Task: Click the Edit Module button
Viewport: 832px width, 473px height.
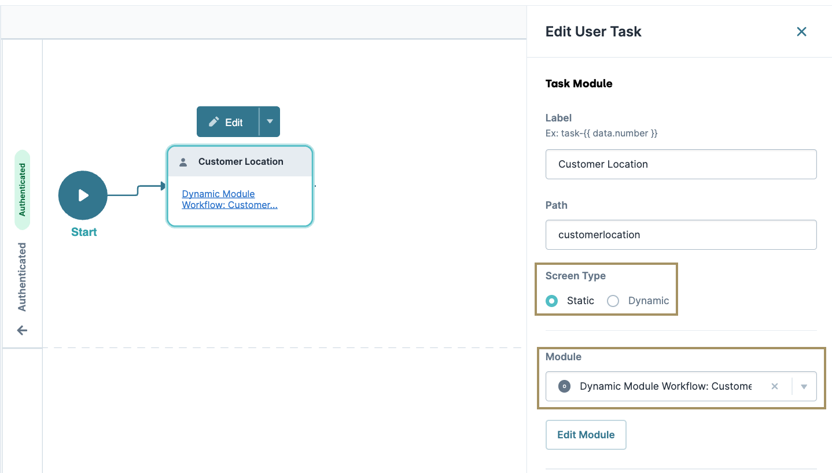Action: pos(586,434)
